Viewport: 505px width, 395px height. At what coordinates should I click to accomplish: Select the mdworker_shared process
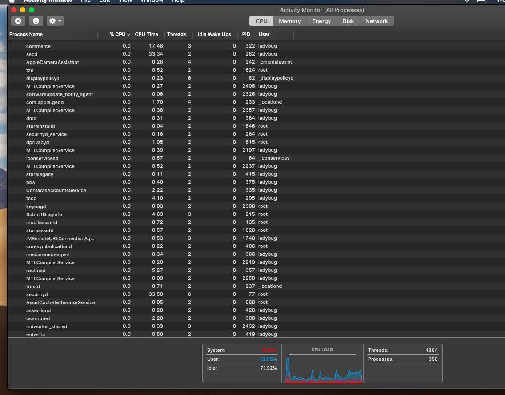[x=257, y=326]
